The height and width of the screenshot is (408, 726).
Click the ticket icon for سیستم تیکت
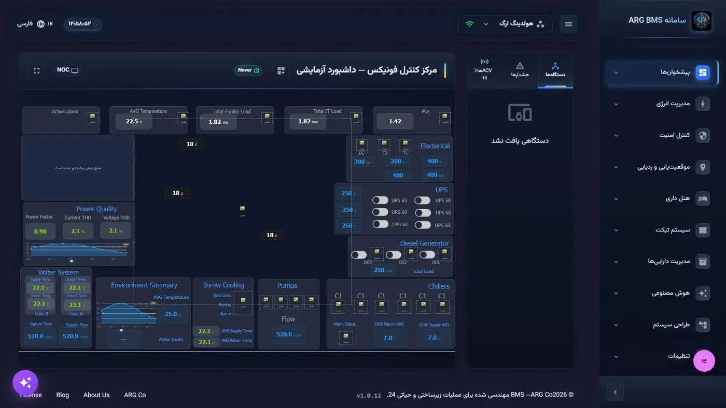coord(703,230)
